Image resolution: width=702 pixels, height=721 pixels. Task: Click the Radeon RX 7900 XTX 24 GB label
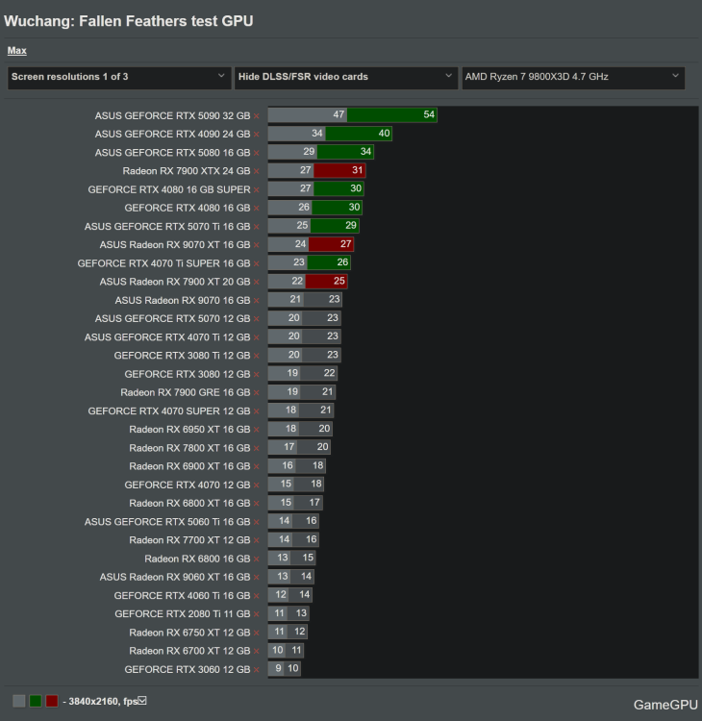(187, 171)
